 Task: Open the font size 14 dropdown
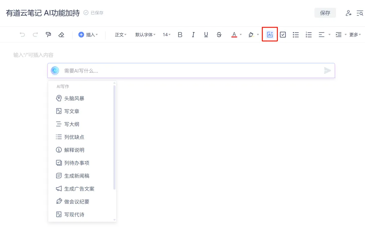pos(167,35)
